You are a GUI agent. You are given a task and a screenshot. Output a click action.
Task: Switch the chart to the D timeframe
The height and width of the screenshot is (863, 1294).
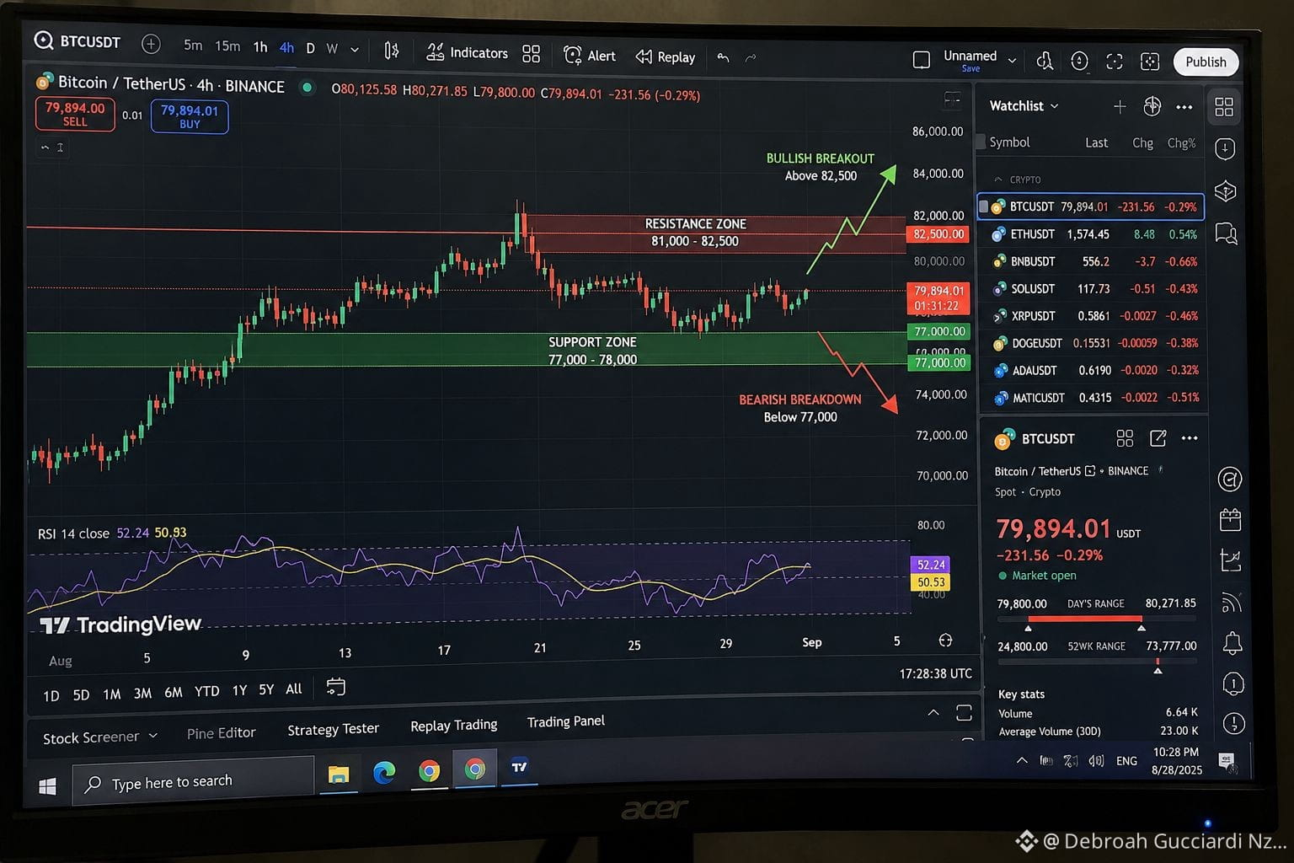[x=310, y=49]
